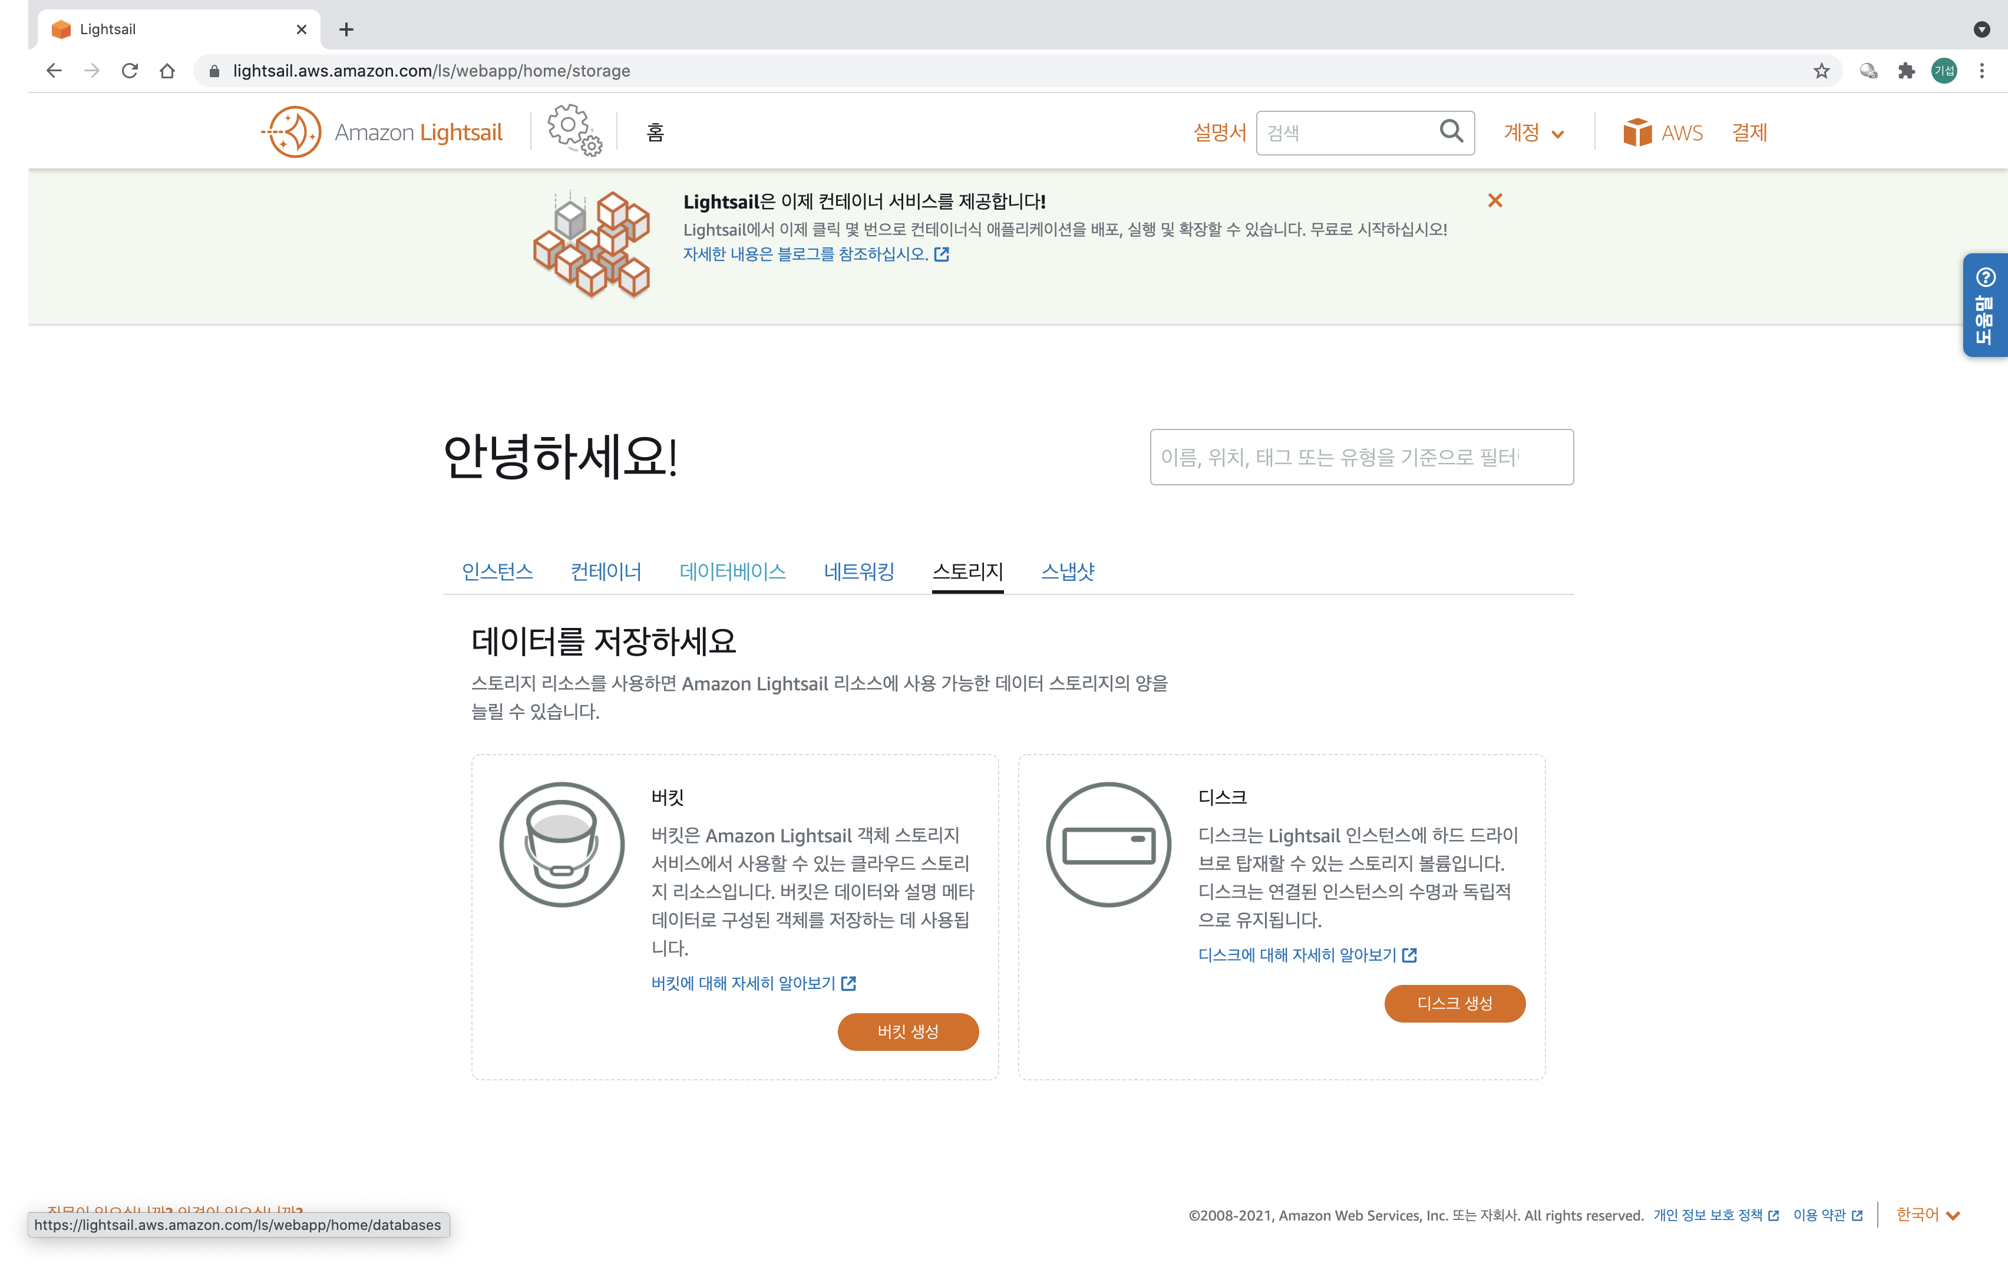
Task: Click the 디스크 생성 button
Action: point(1454,1003)
